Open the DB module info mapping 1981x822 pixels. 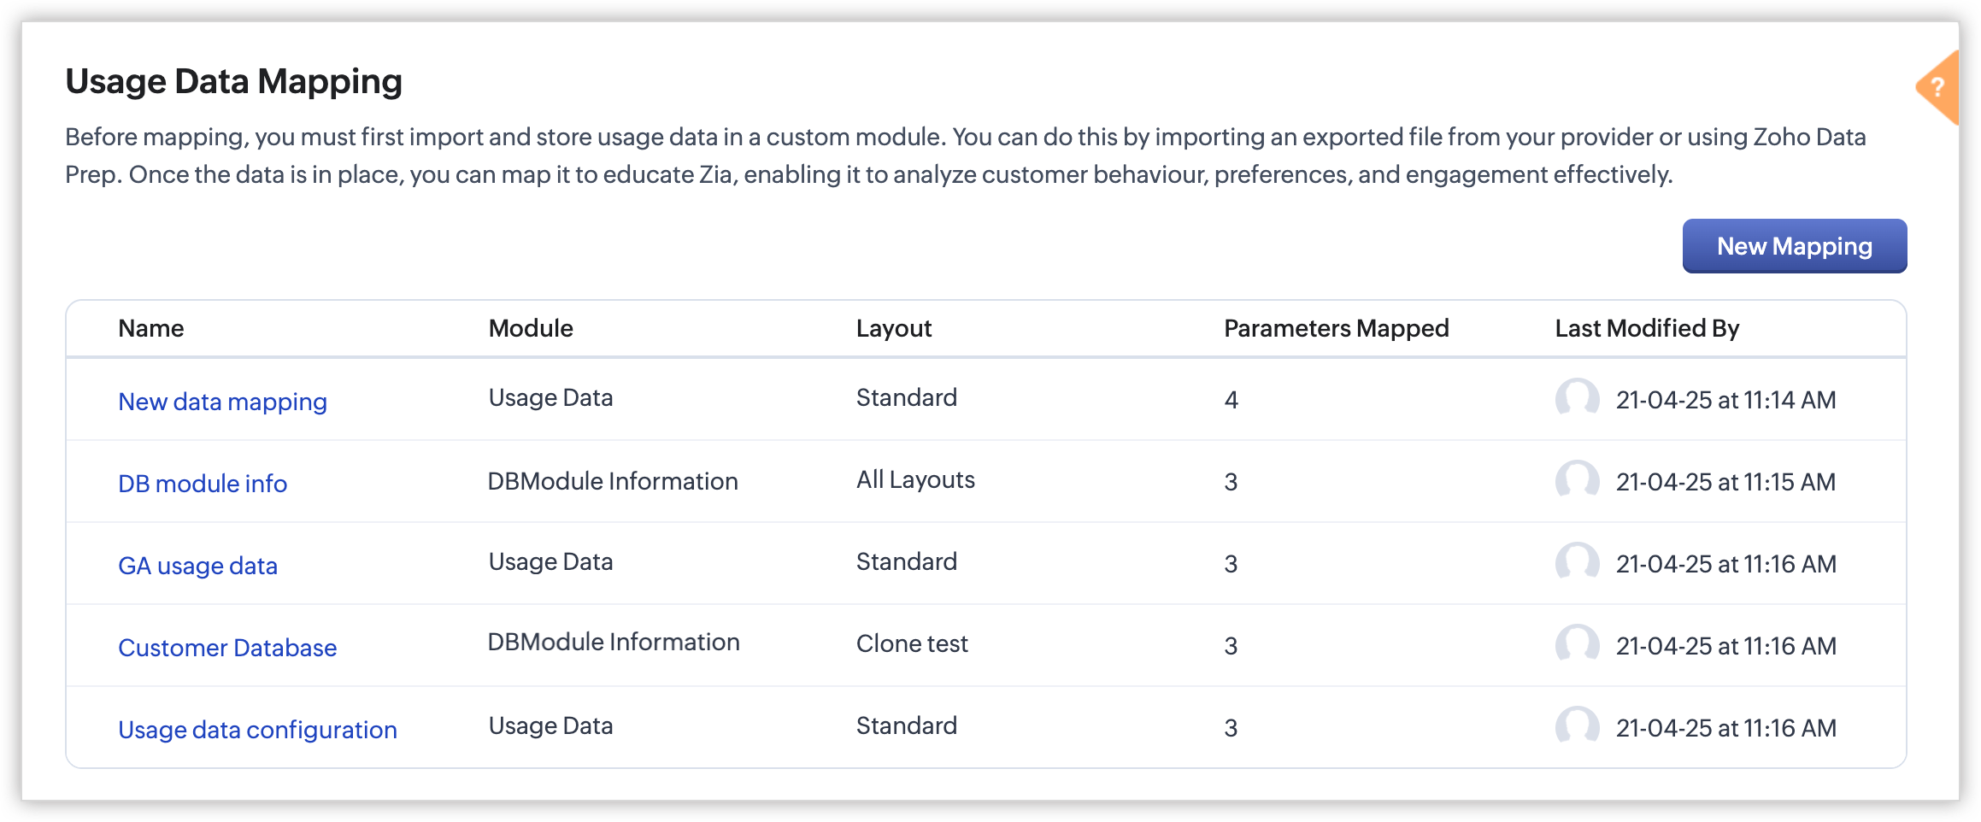click(x=203, y=484)
